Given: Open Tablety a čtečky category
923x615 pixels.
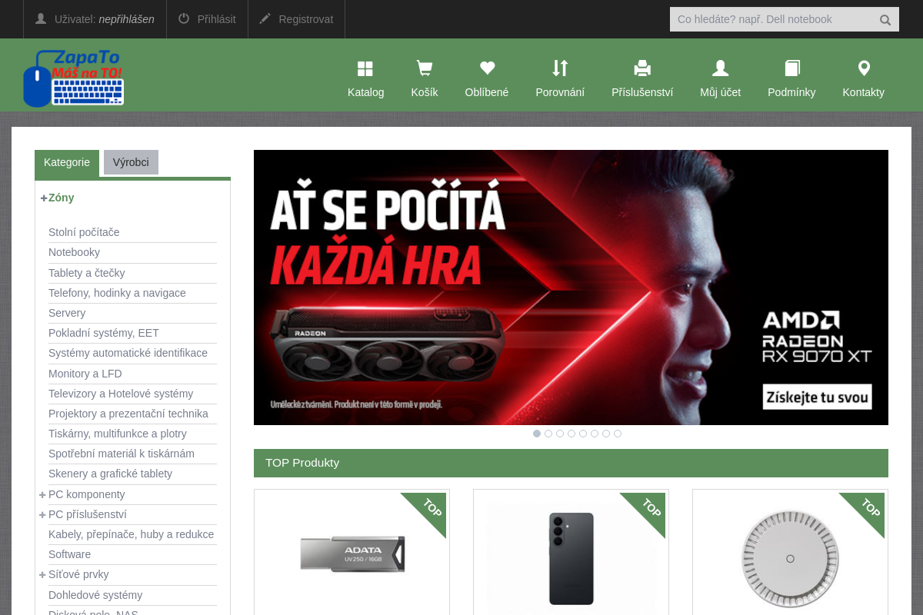Looking at the screenshot, I should 86,273.
